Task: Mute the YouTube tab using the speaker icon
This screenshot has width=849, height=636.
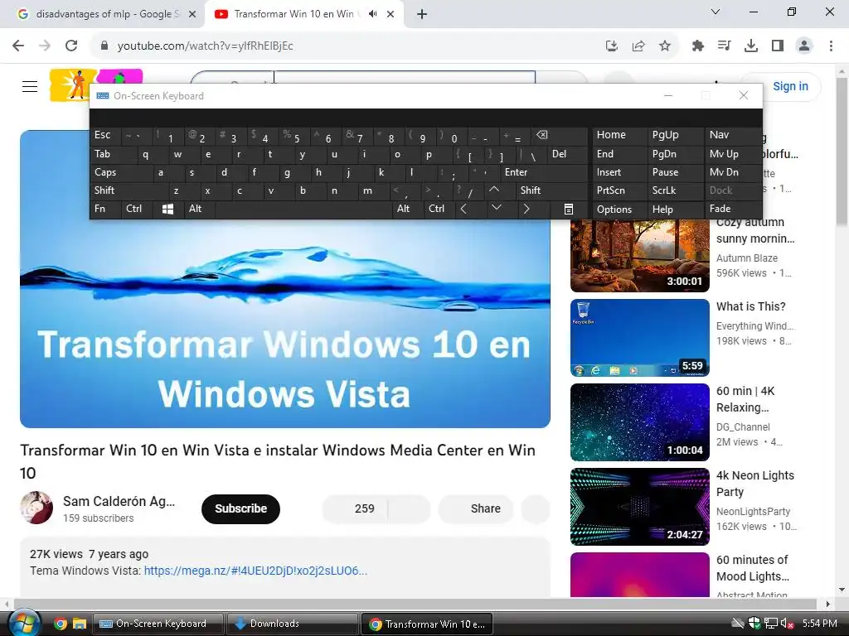Action: point(372,14)
